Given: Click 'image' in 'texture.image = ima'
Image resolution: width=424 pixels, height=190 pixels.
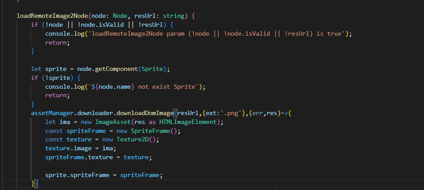Looking at the screenshot, I should tap(83, 149).
